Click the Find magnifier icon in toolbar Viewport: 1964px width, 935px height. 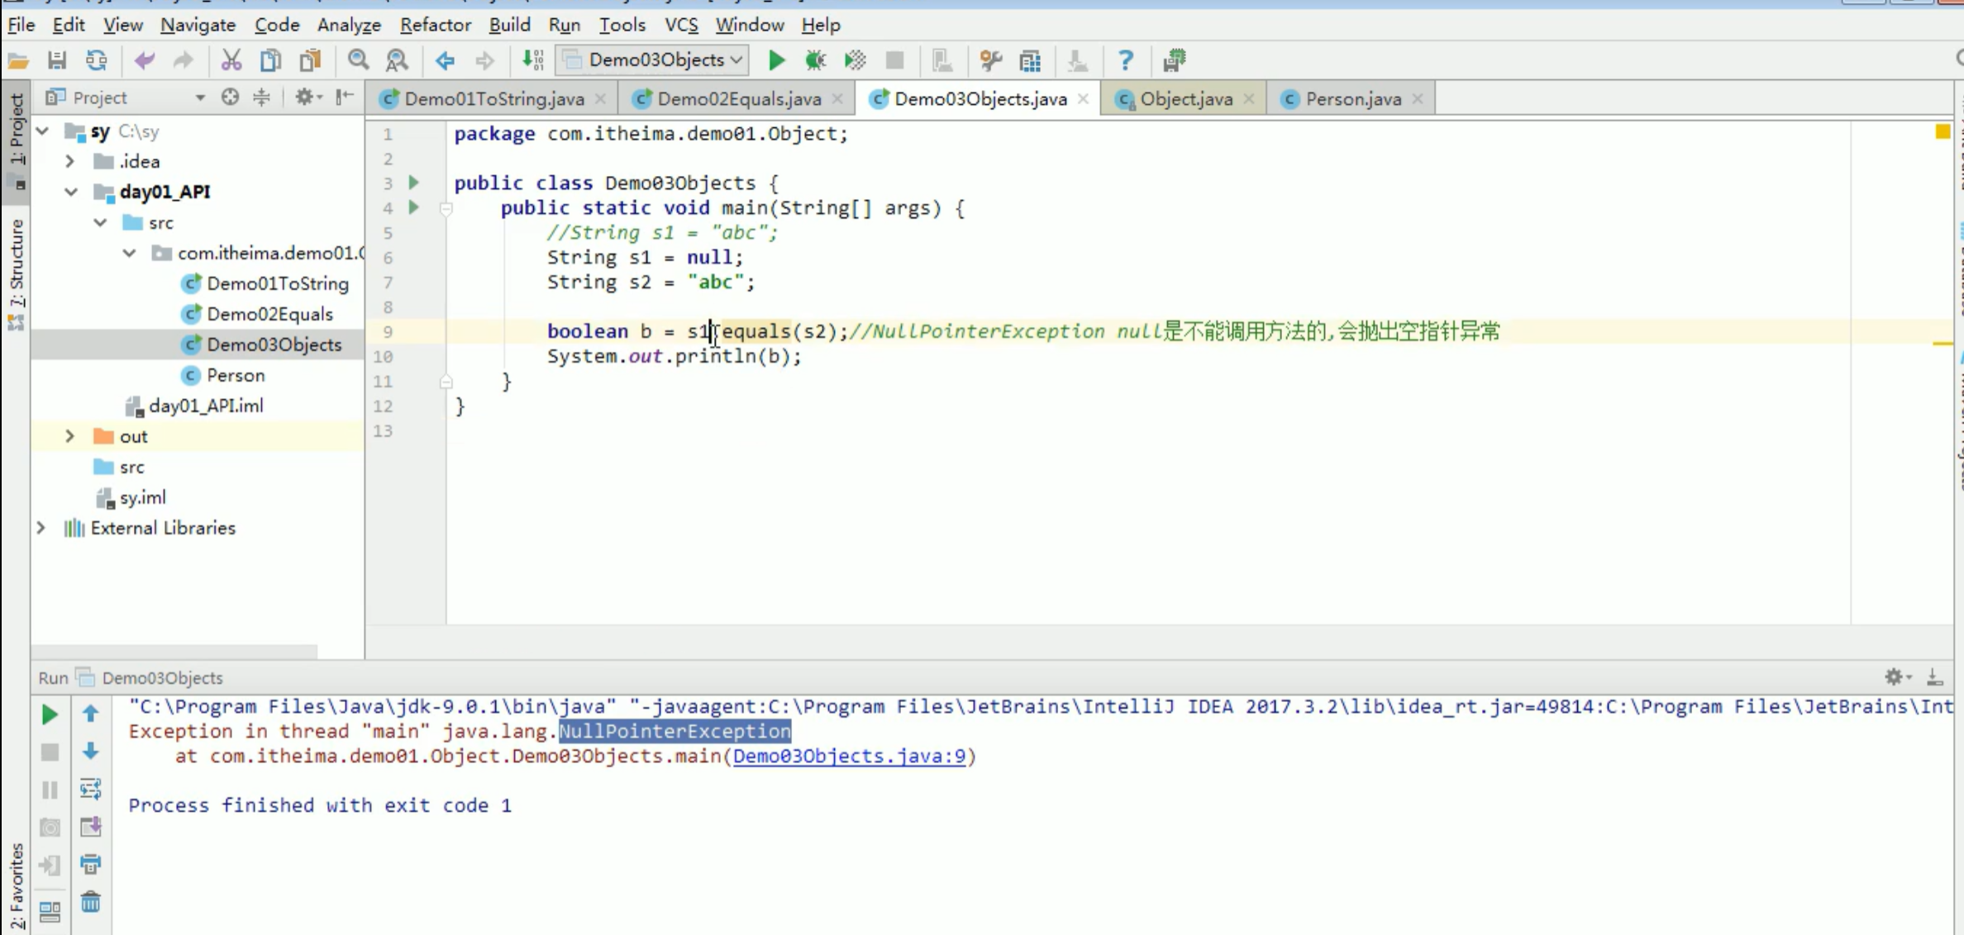357,60
